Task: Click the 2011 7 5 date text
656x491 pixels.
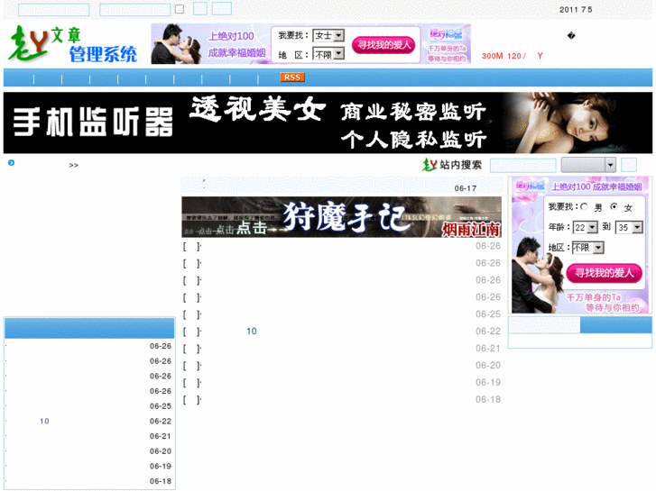Action: pyautogui.click(x=576, y=10)
